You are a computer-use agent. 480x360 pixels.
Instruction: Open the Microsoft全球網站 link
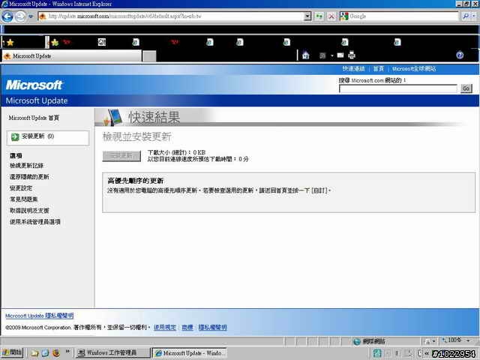click(x=414, y=69)
